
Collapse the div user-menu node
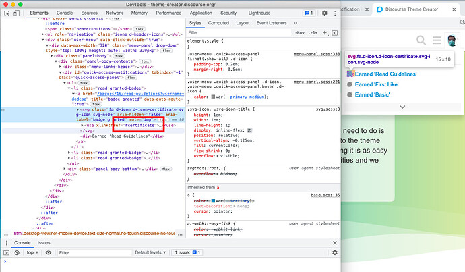[42, 40]
